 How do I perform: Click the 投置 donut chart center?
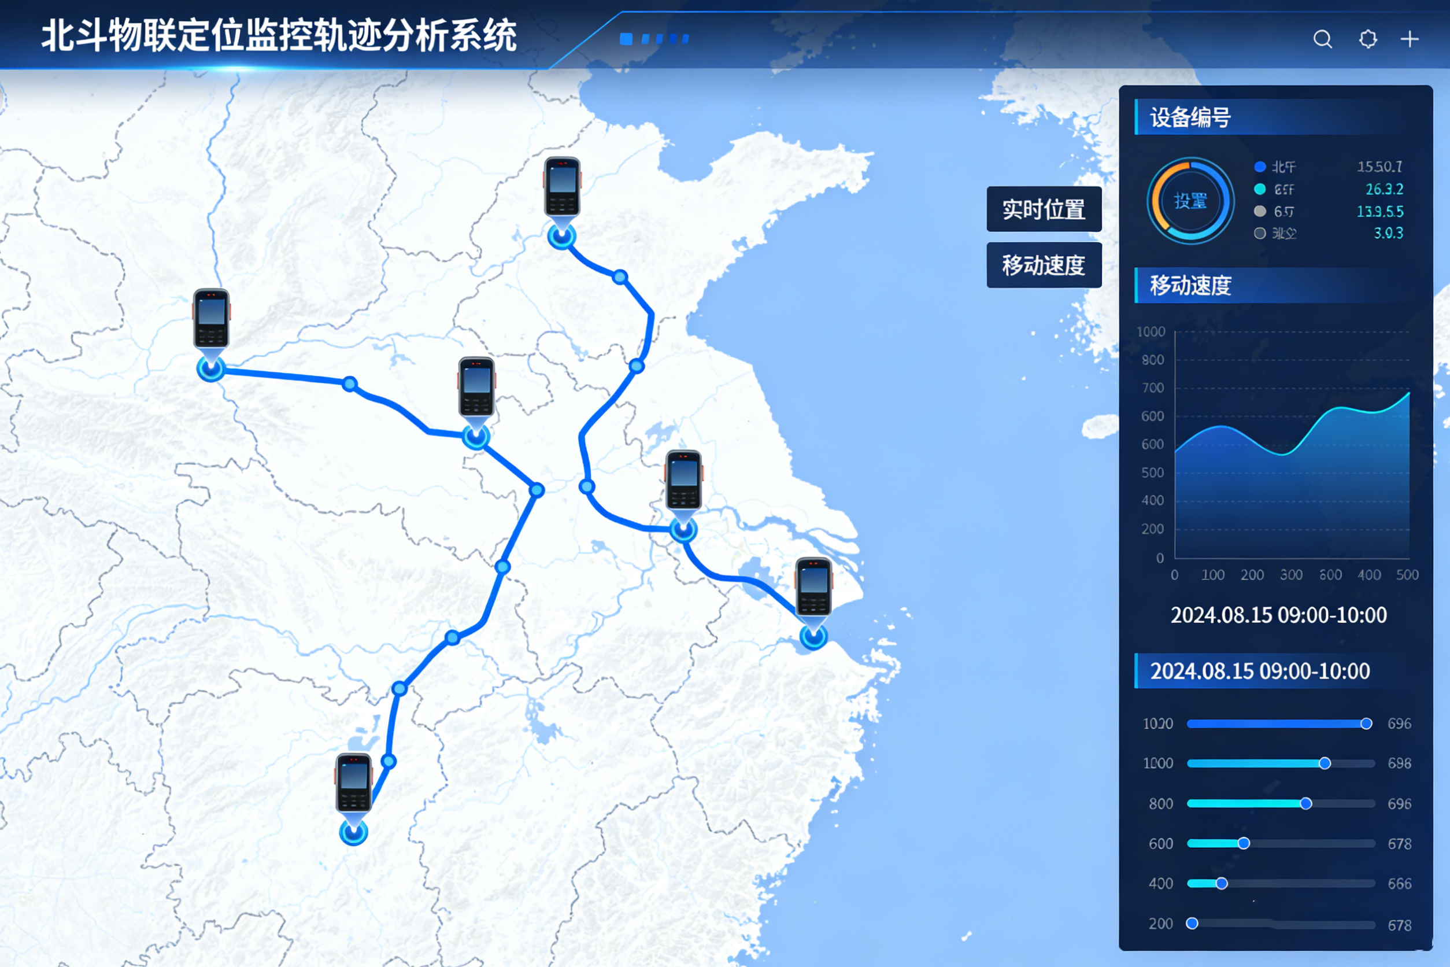pos(1190,201)
